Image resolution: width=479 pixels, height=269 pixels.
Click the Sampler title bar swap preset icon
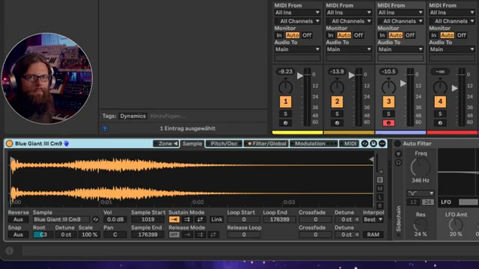(x=364, y=143)
